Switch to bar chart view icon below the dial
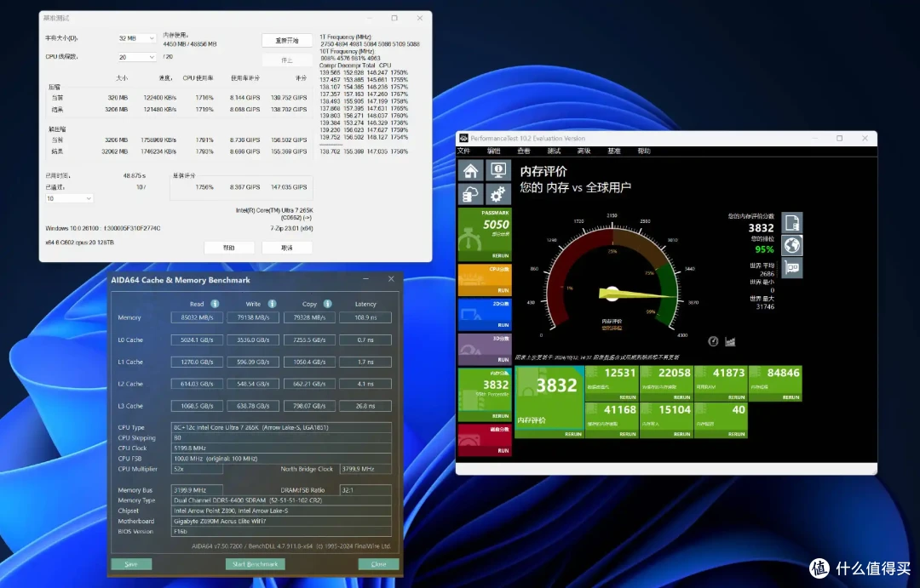 (730, 341)
